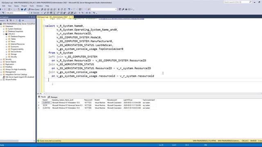This screenshot has height=147, width=262.
Task: Expand the Database Snapshots node
Action: click(4, 31)
